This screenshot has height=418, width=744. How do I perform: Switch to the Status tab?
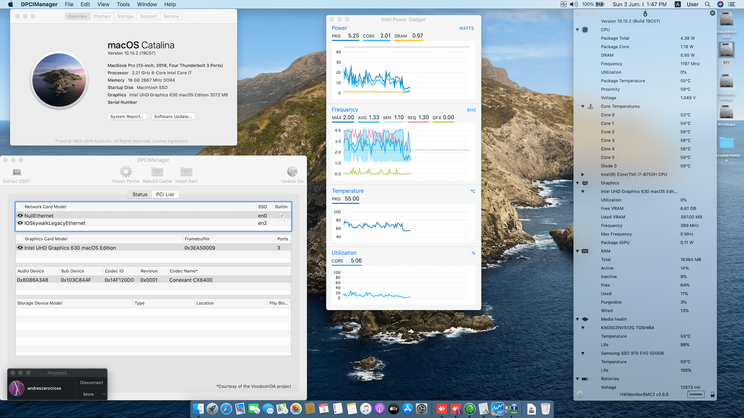click(x=139, y=194)
